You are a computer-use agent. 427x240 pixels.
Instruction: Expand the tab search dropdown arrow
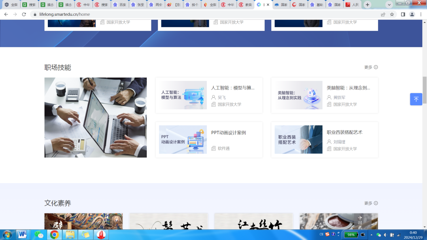coord(389,5)
